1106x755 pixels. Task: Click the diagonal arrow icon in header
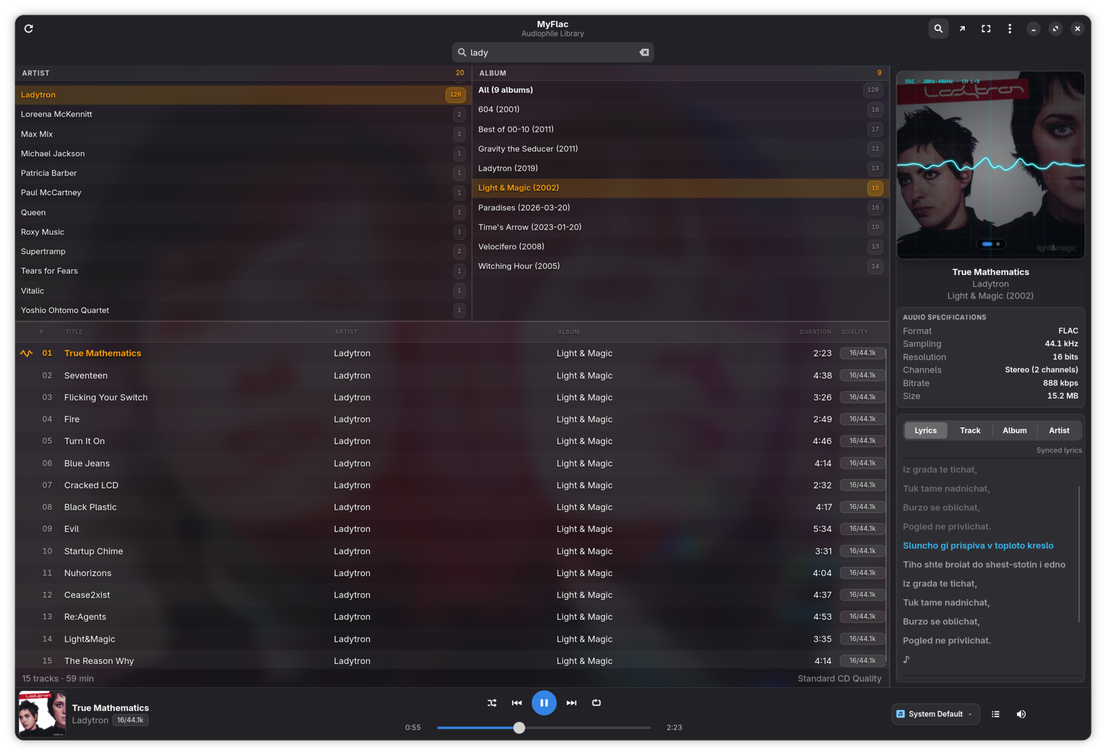(962, 28)
